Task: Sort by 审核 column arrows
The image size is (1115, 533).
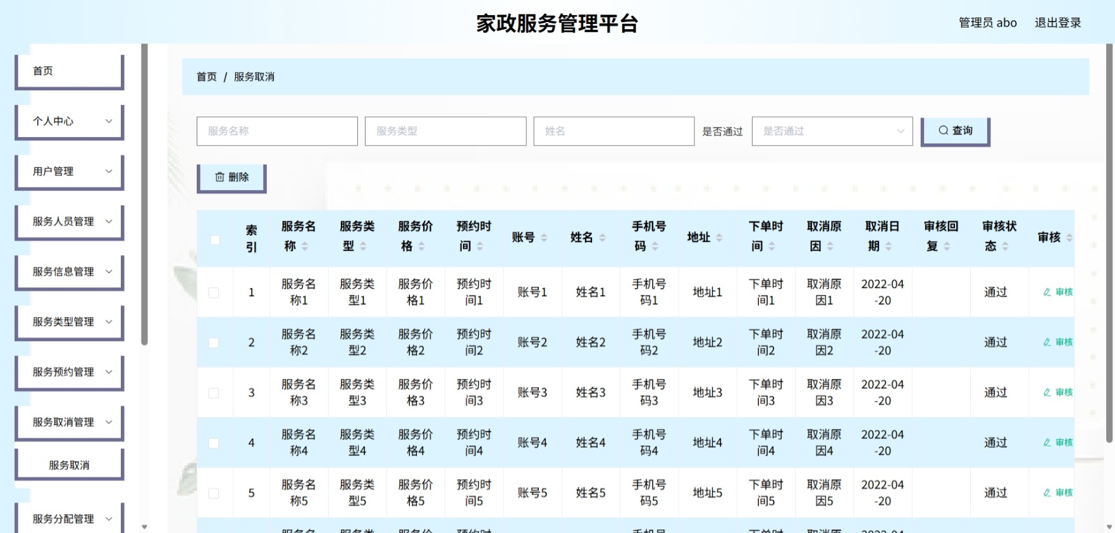Action: 1069,238
